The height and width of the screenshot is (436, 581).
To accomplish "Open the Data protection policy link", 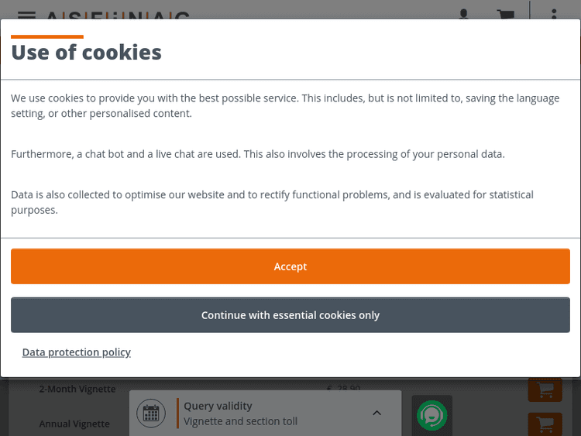I will point(77,352).
